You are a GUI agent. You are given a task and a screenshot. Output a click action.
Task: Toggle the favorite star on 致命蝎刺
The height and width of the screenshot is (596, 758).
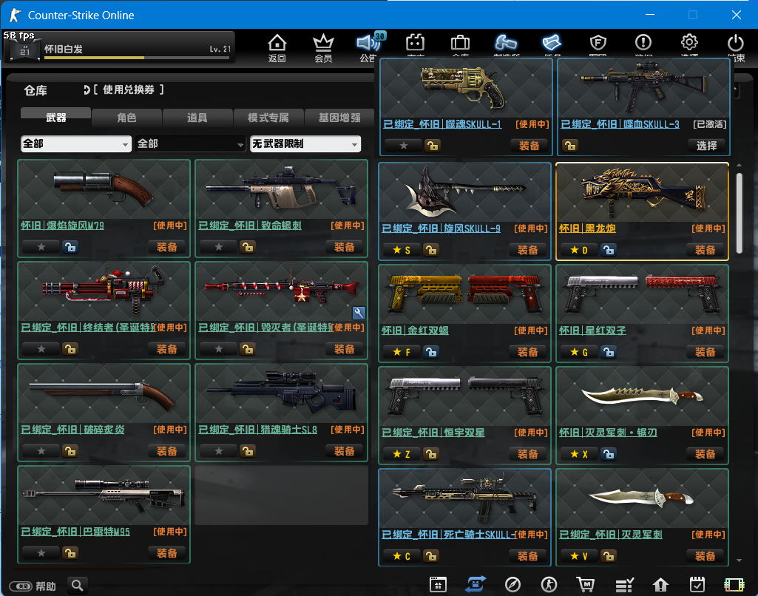(x=219, y=248)
